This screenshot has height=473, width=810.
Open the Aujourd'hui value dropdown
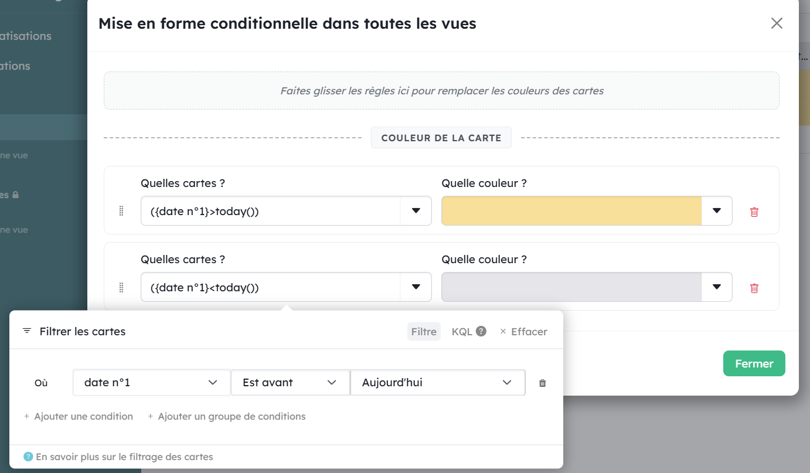click(x=437, y=383)
